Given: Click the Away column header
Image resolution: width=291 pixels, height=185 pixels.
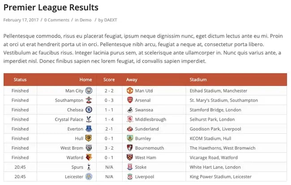Looking at the screenshot, I should coord(132,80).
